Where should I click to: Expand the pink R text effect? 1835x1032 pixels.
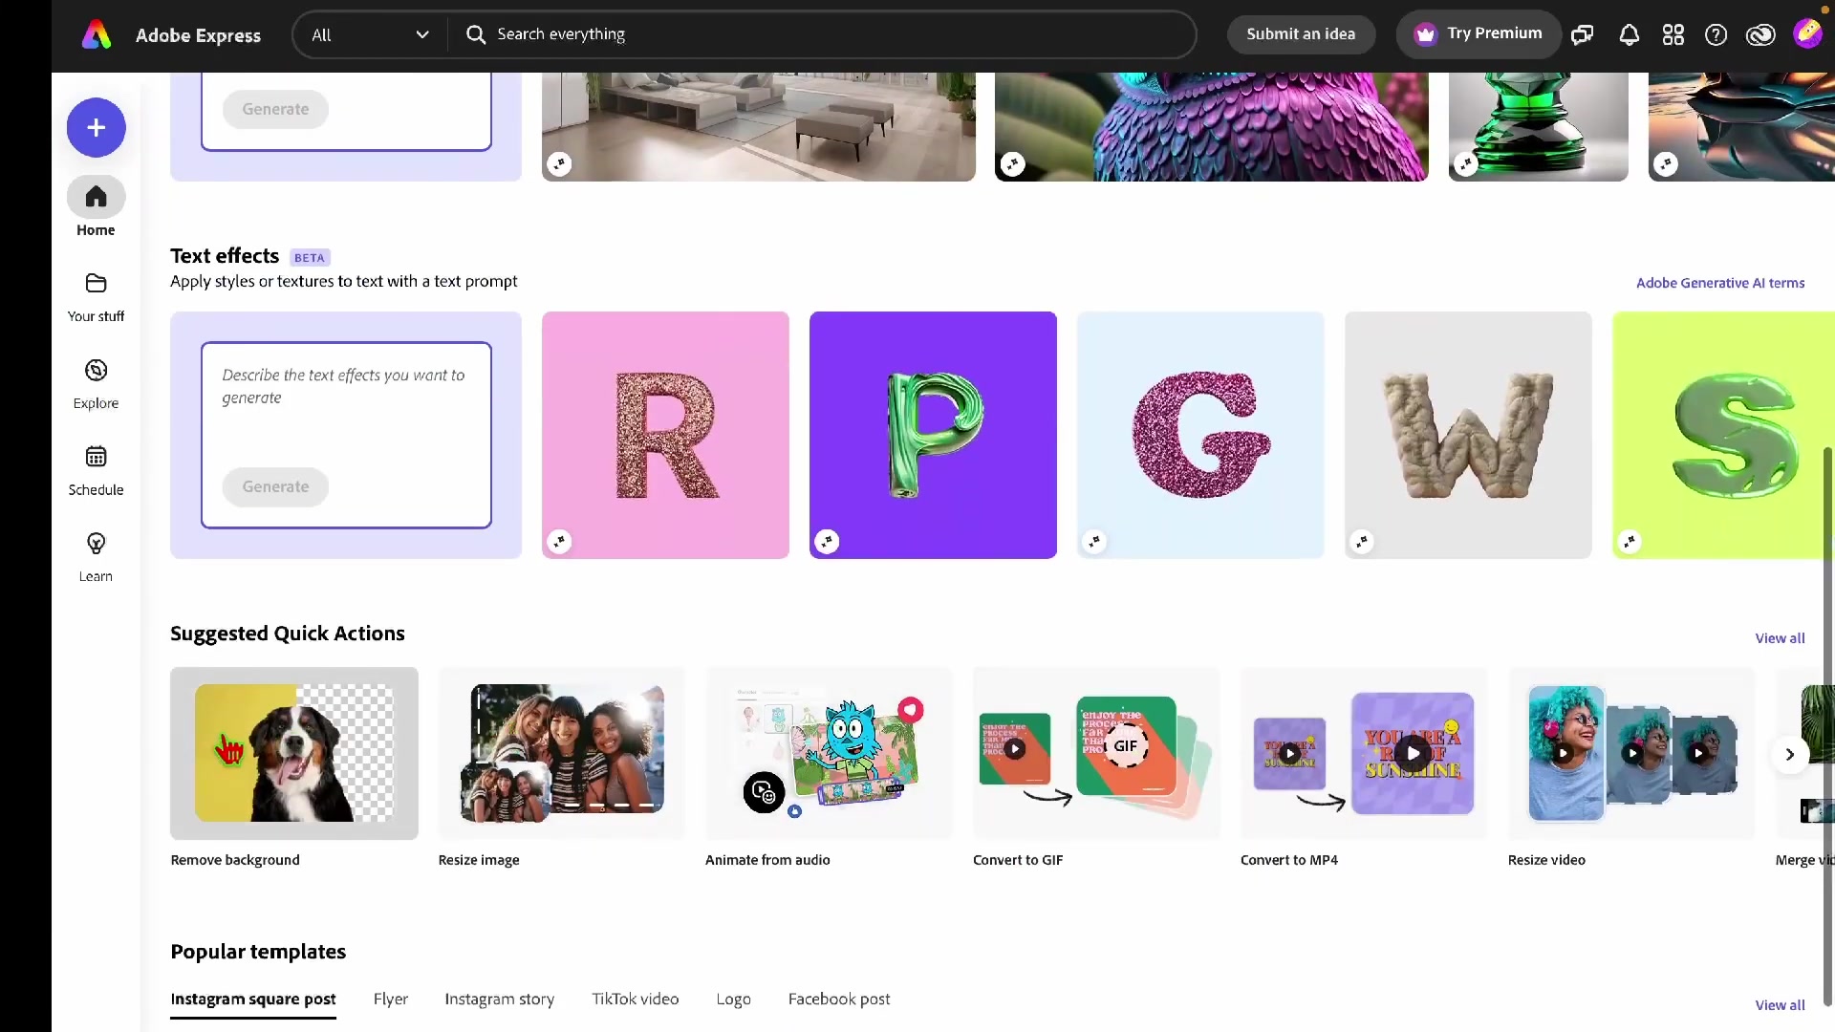click(x=559, y=542)
